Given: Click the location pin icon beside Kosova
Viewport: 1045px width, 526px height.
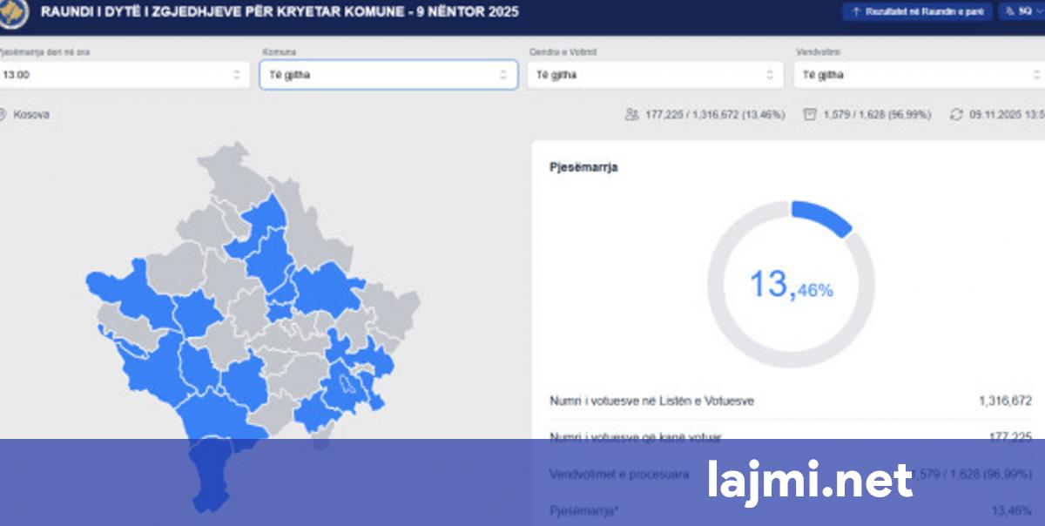Looking at the screenshot, I should coord(3,114).
